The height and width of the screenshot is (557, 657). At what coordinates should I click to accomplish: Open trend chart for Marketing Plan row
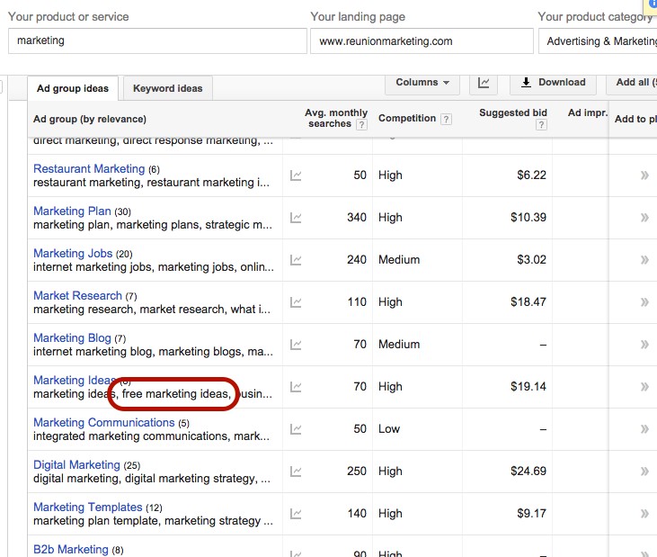(x=296, y=218)
